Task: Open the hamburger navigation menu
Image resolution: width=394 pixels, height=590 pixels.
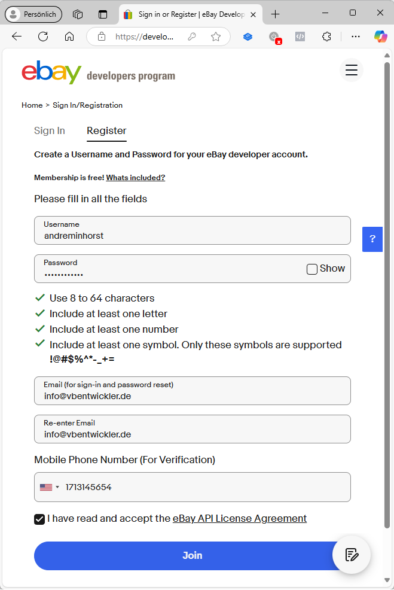Action: click(x=352, y=70)
